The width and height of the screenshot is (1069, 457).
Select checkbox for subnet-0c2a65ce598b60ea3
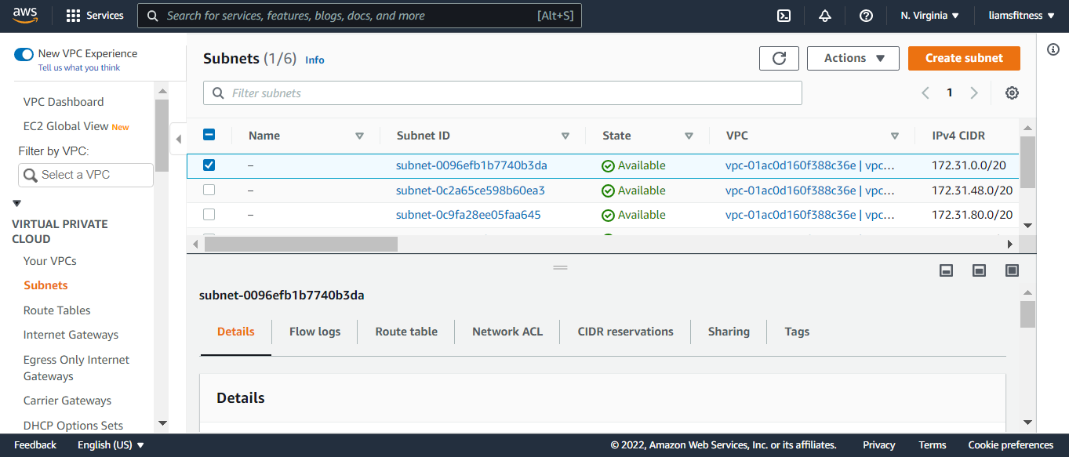click(x=209, y=190)
